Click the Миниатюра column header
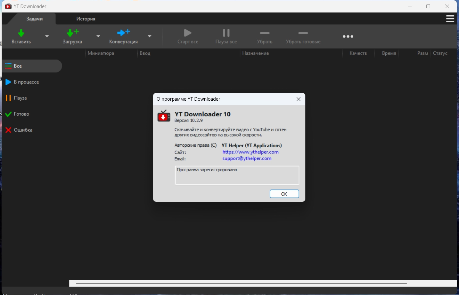The width and height of the screenshot is (459, 295). (x=101, y=53)
